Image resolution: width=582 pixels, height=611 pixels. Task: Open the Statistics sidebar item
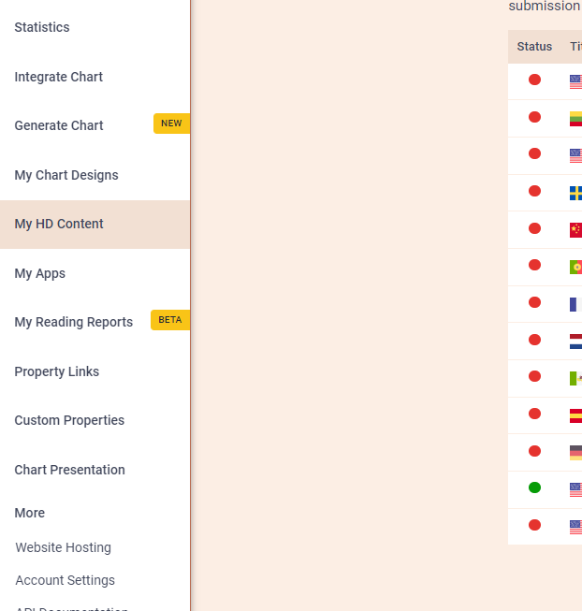pyautogui.click(x=42, y=27)
